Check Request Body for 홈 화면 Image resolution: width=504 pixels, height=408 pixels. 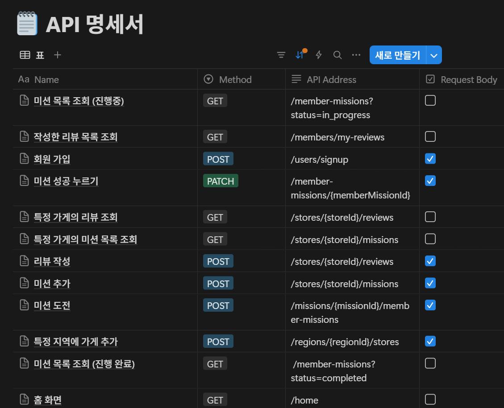pos(430,400)
